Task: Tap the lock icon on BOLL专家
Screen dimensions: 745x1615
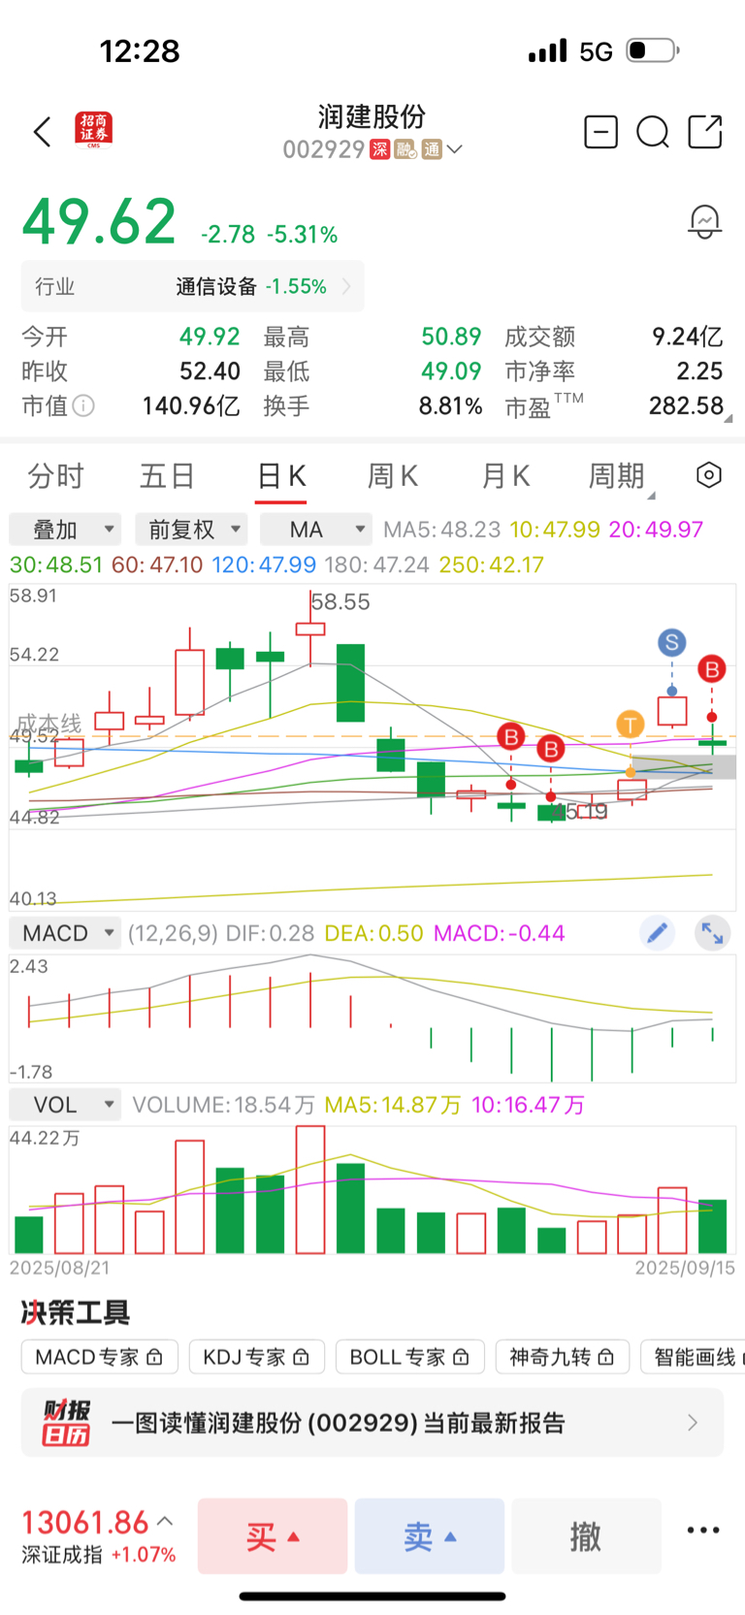Action: tap(461, 1357)
